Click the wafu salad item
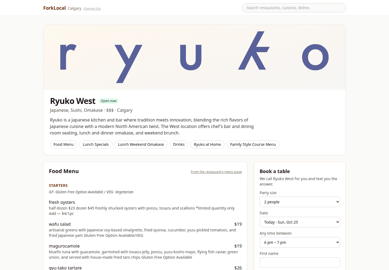Image resolution: width=389 pixels, height=270 pixels. (x=145, y=230)
